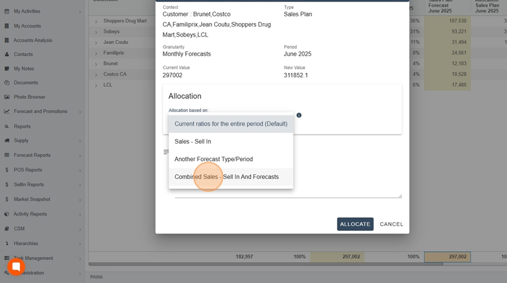
Task: Click the 31,494 forecast cell
Action: point(447,42)
